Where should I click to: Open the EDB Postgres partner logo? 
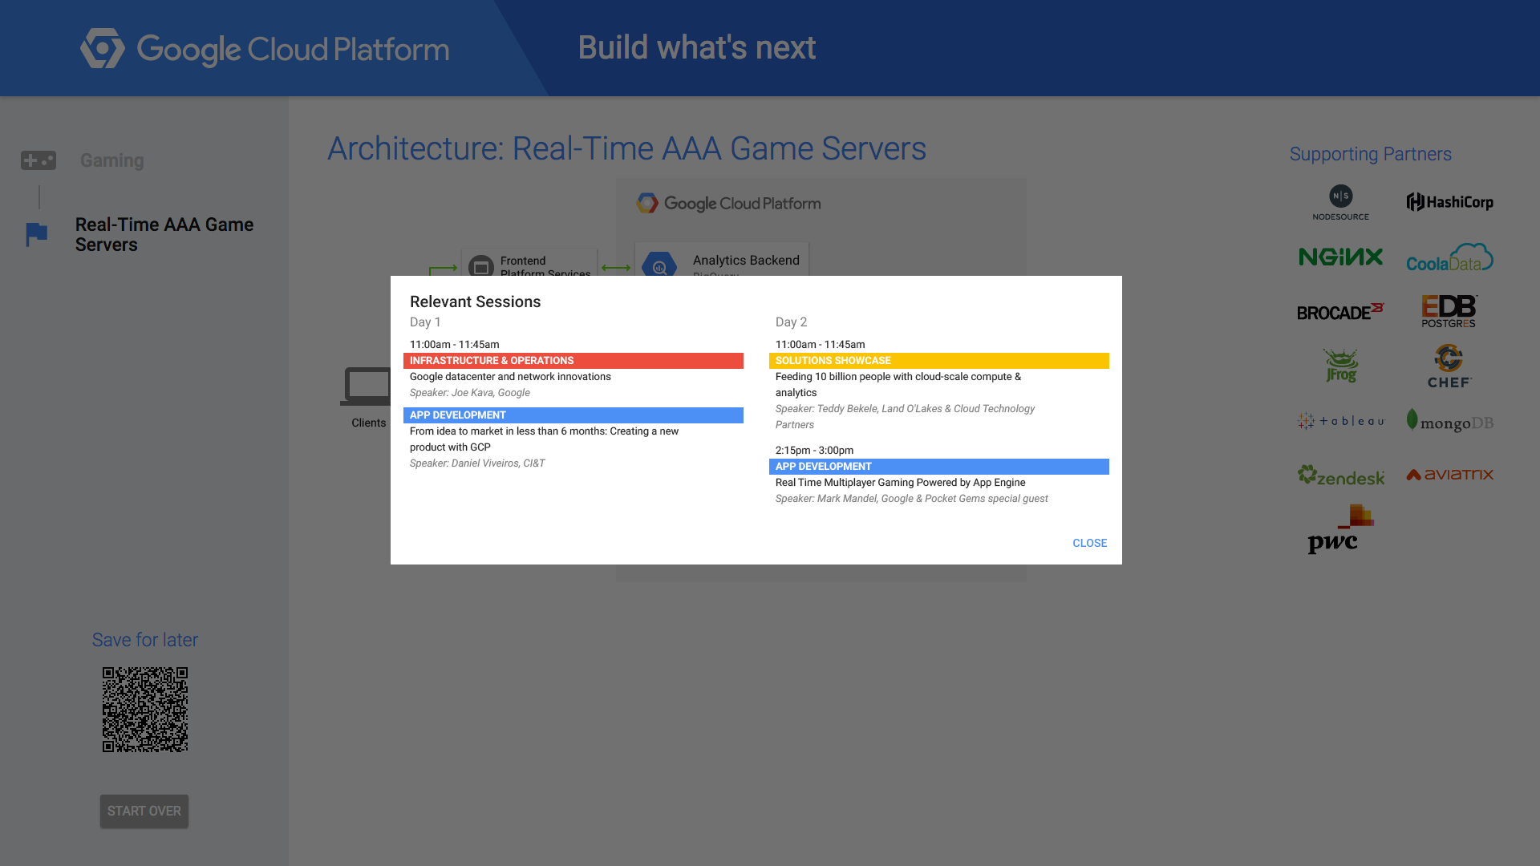tap(1449, 311)
